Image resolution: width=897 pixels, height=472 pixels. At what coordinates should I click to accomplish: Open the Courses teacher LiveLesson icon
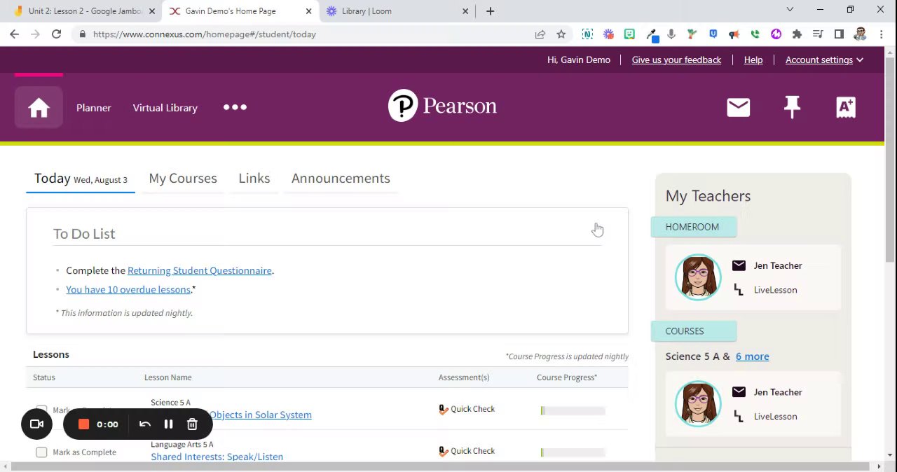[738, 416]
